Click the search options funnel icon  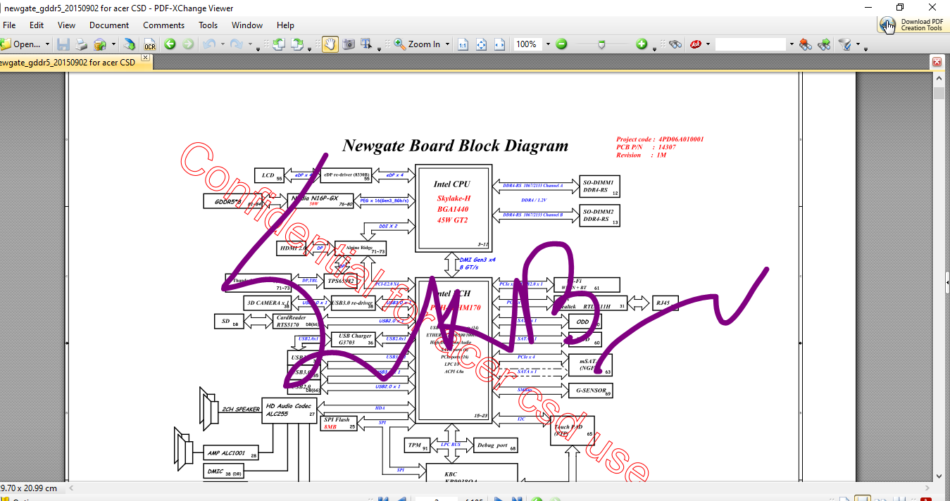point(844,44)
